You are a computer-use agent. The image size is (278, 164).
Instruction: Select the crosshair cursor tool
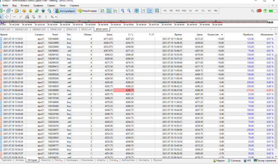(7, 17)
